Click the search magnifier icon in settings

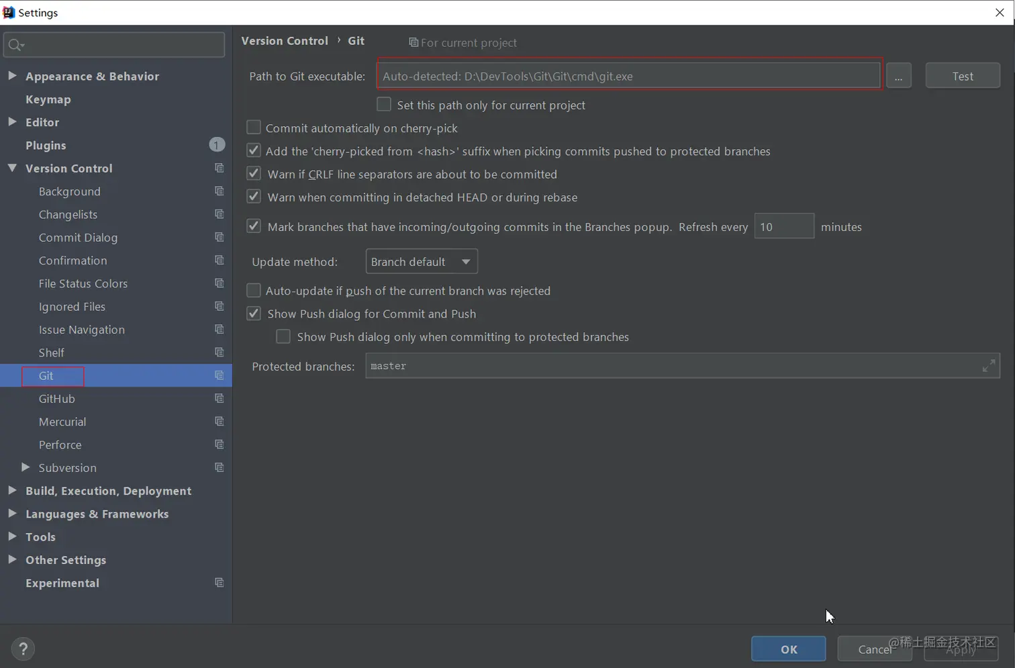pyautogui.click(x=15, y=45)
